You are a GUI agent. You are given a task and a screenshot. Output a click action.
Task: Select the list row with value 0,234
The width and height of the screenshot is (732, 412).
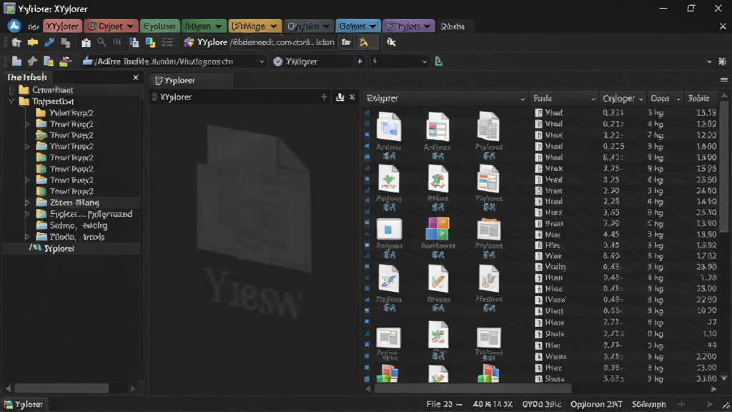click(x=626, y=112)
